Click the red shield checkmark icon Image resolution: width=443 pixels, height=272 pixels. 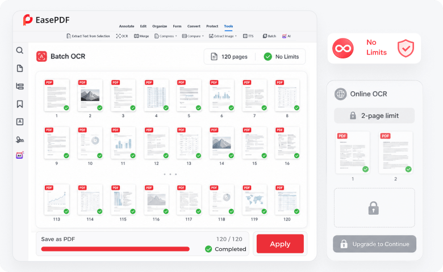(x=406, y=49)
